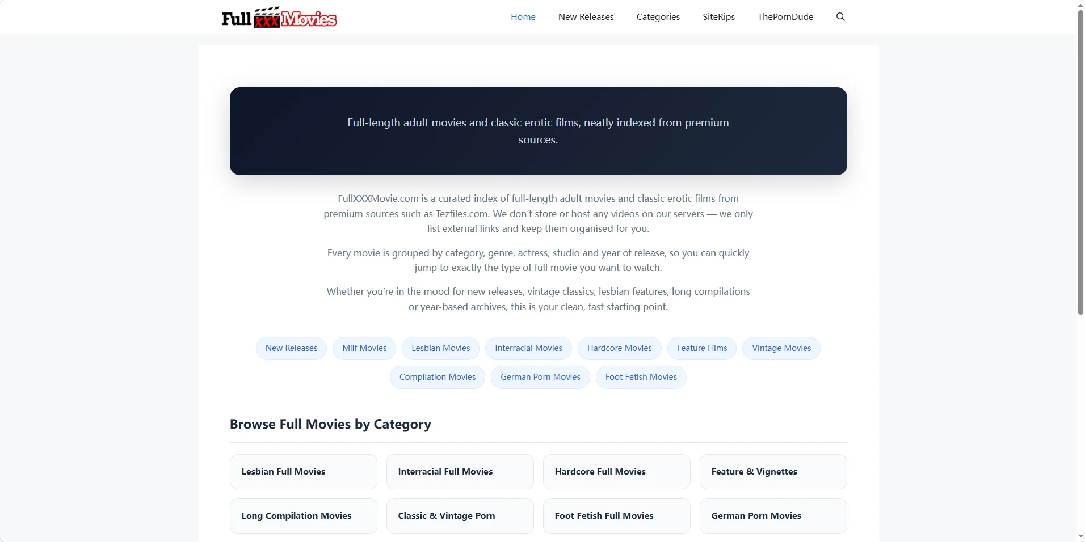Click the Browse Full Movies by Category heading

click(330, 424)
